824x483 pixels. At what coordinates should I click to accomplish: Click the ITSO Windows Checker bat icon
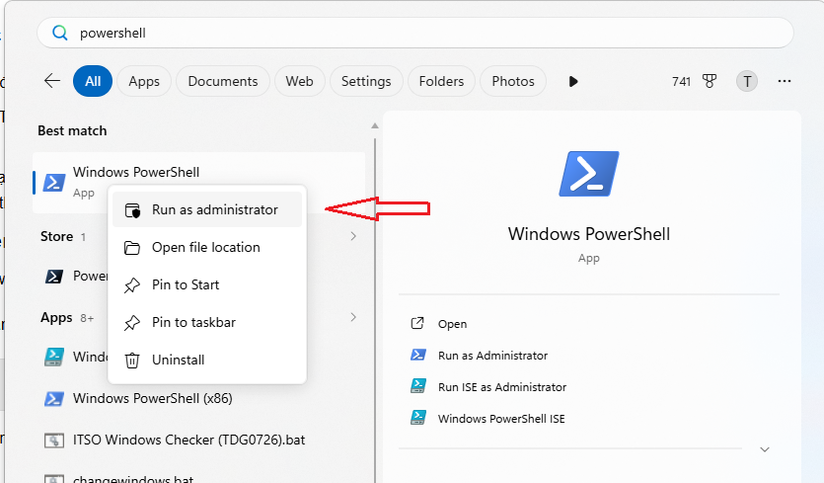pos(54,440)
